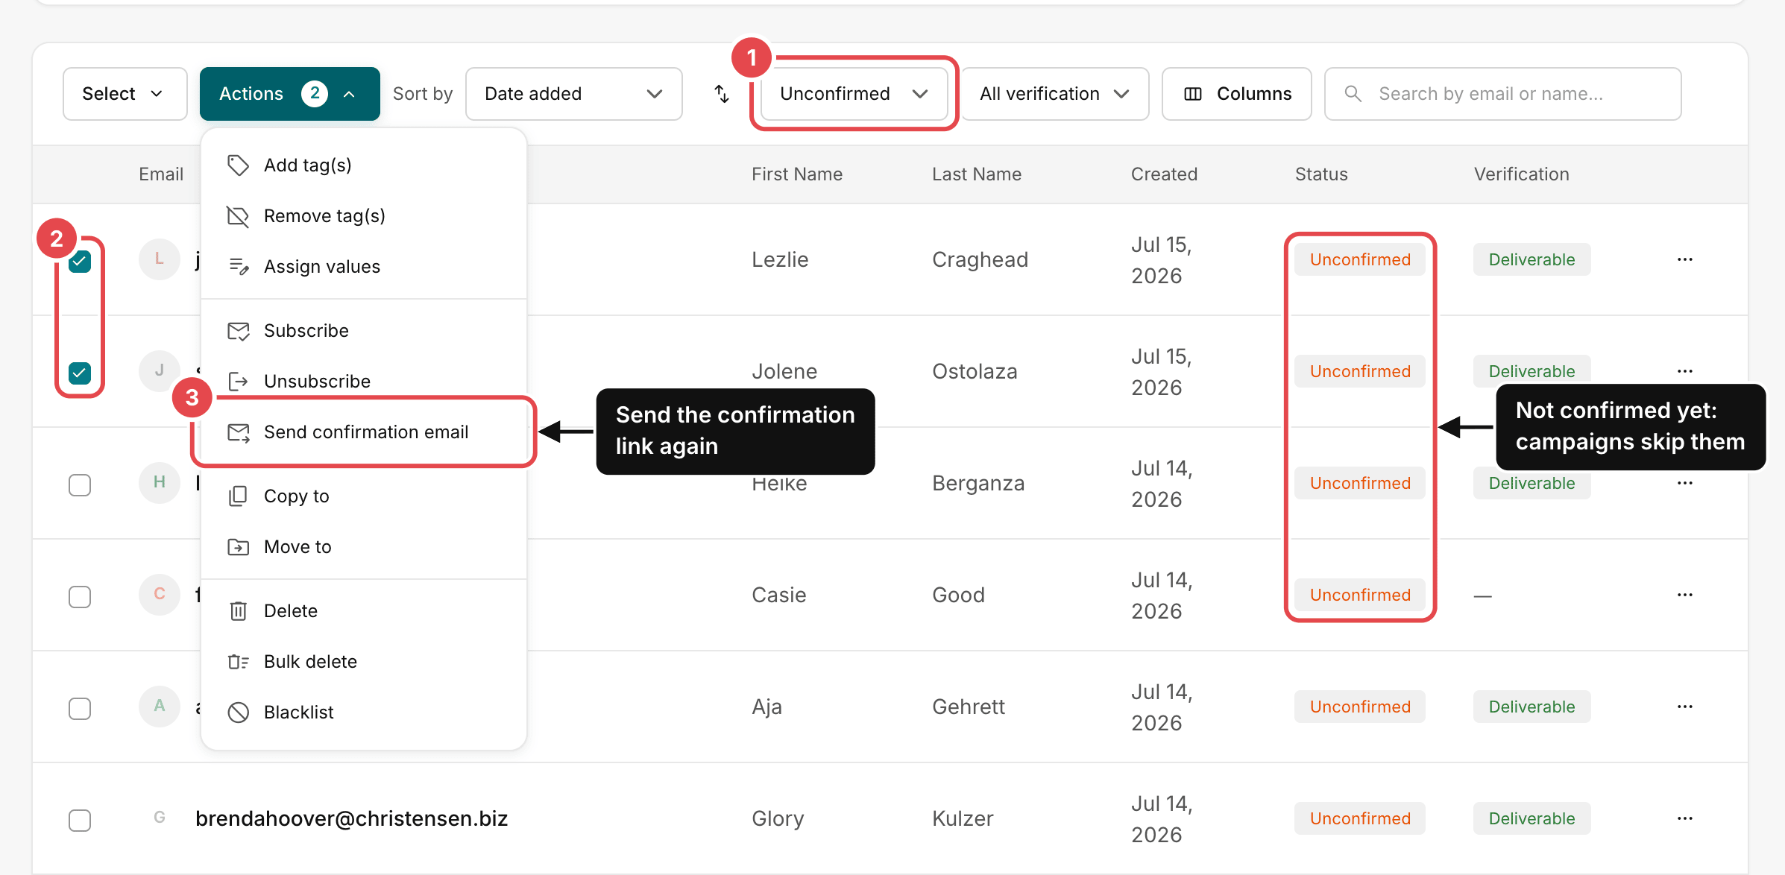Screen dimensions: 1785x875
Task: Choose Remove tag(s) from Actions menu
Action: click(x=364, y=216)
